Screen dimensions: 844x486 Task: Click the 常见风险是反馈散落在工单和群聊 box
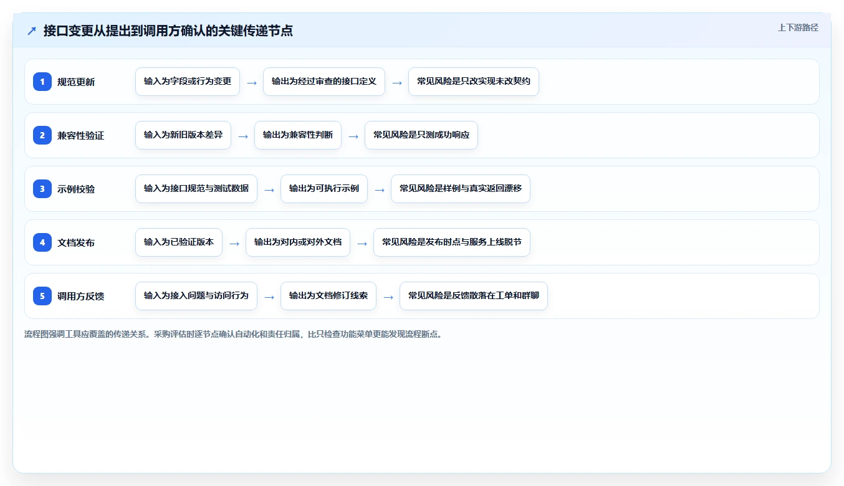pyautogui.click(x=474, y=296)
